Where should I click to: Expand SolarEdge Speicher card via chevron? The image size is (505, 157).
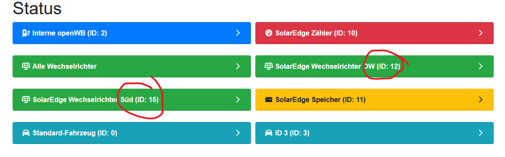click(481, 99)
